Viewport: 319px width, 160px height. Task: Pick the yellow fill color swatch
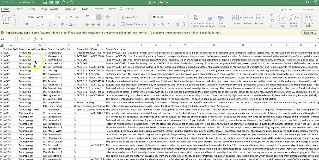pyautogui.click(x=62, y=24)
